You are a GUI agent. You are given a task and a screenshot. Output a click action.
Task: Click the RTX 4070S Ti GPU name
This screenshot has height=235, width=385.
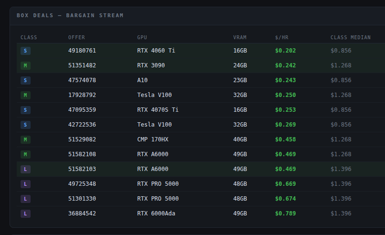[157, 110]
